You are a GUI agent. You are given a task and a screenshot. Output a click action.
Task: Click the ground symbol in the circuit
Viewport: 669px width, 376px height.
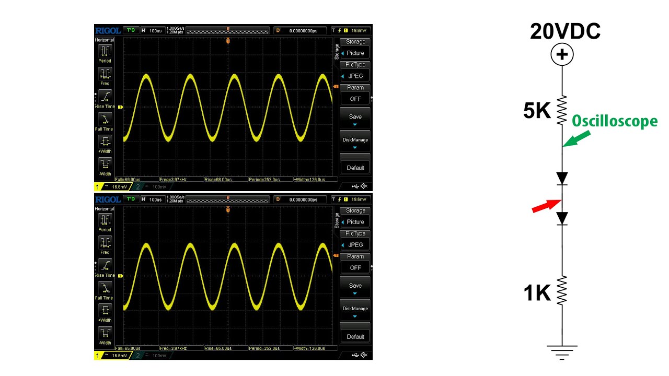(562, 352)
